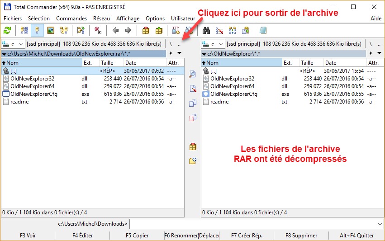Expand the command line history dropdown
The image size is (385, 241).
click(380, 224)
